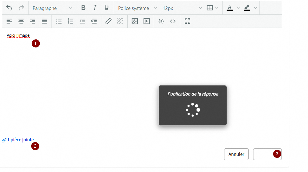Toggle italic text formatting
Screen dimensions: 308x172
[95, 8]
